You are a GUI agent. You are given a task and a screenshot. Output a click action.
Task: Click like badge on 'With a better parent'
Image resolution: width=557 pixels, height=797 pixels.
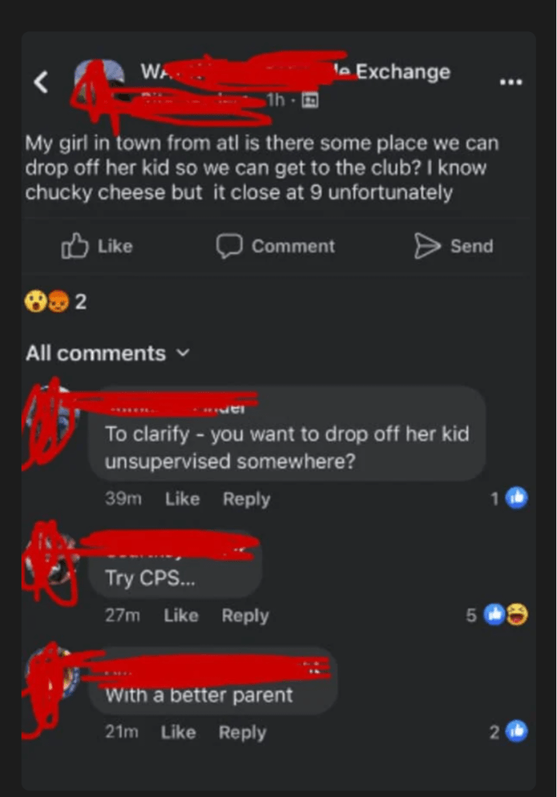click(x=516, y=732)
